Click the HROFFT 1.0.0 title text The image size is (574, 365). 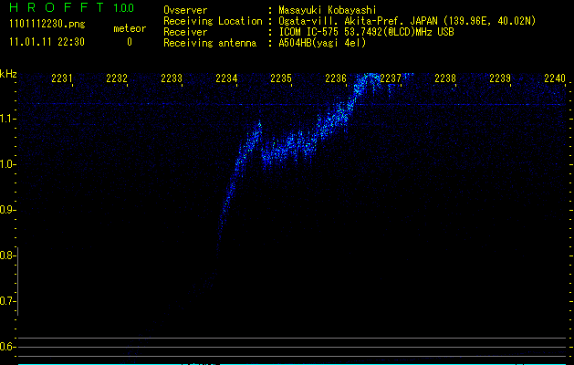pyautogui.click(x=71, y=7)
